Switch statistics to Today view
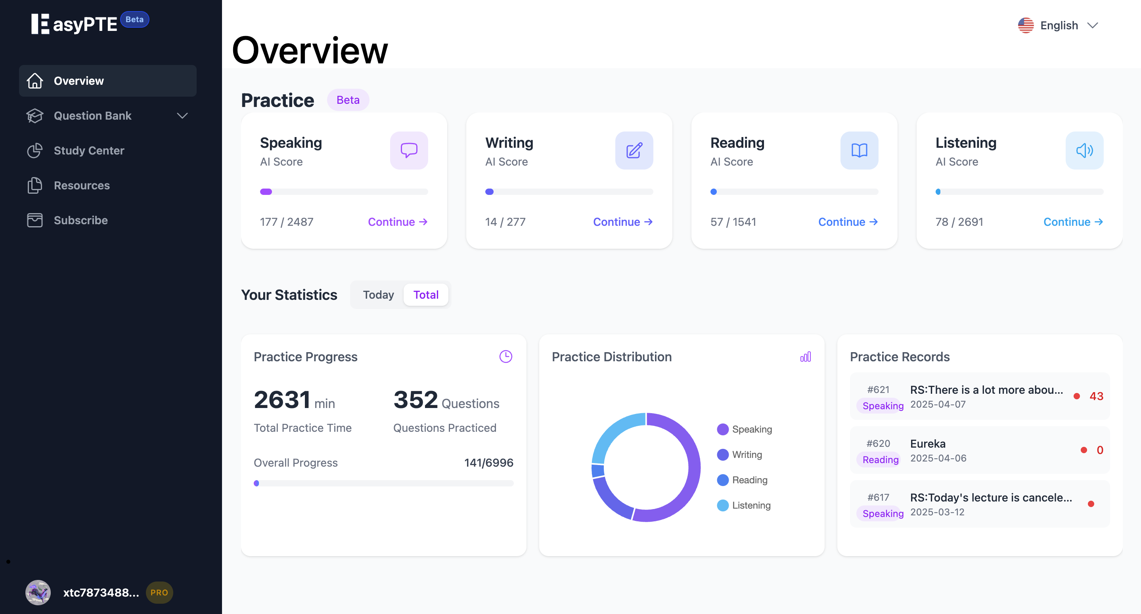1141x614 pixels. click(x=378, y=294)
